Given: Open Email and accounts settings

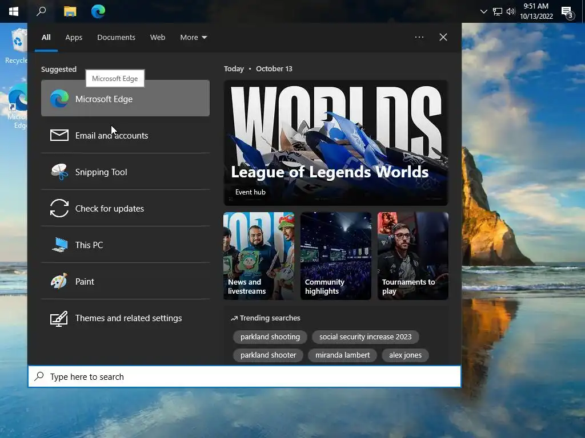Looking at the screenshot, I should (125, 135).
